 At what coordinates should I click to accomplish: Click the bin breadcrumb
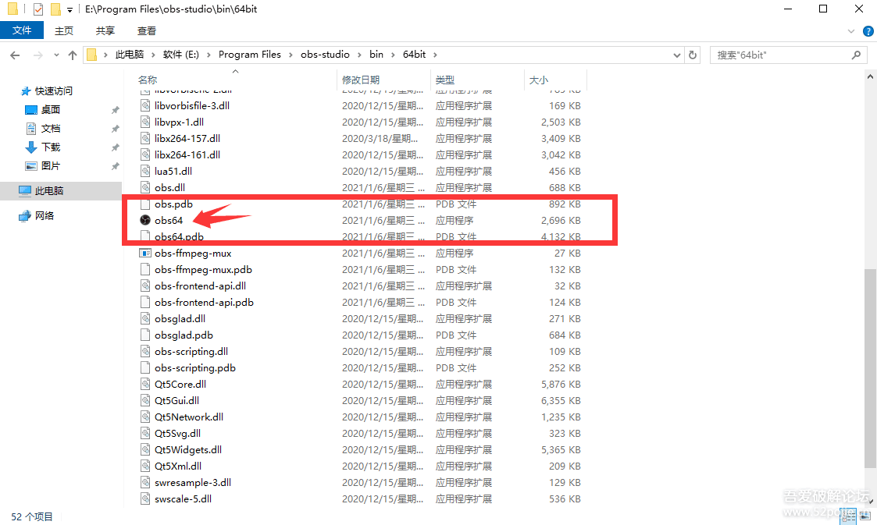376,55
